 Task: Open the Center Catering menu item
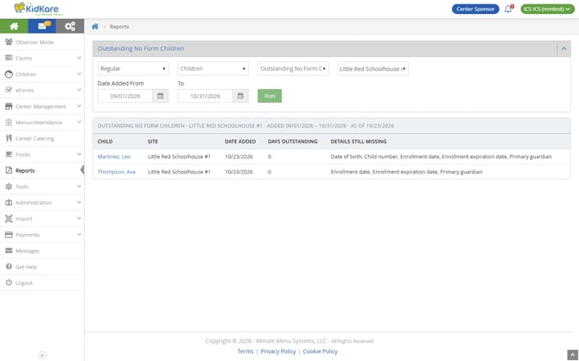tap(42, 138)
